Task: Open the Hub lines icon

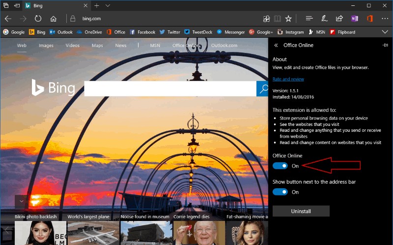Action: (x=309, y=19)
